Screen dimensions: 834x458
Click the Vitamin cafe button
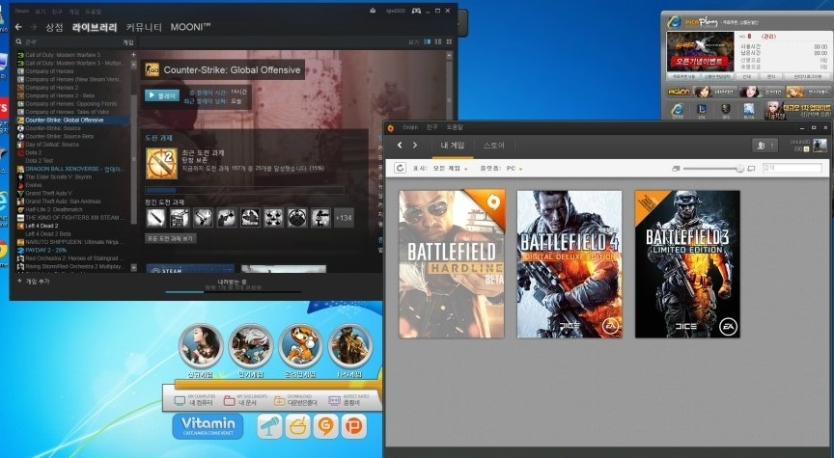pyautogui.click(x=208, y=426)
